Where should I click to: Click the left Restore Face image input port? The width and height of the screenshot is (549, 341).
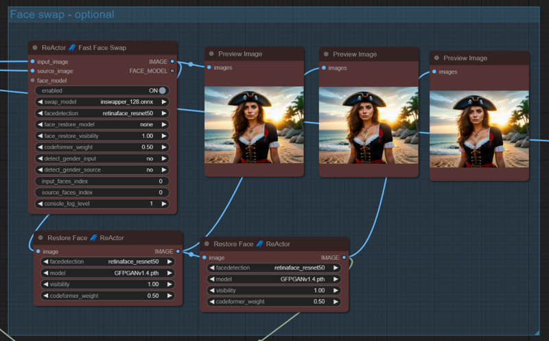coord(38,251)
